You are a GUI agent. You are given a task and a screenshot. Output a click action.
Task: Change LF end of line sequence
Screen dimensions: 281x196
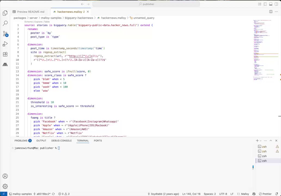pyautogui.click(x=232, y=194)
